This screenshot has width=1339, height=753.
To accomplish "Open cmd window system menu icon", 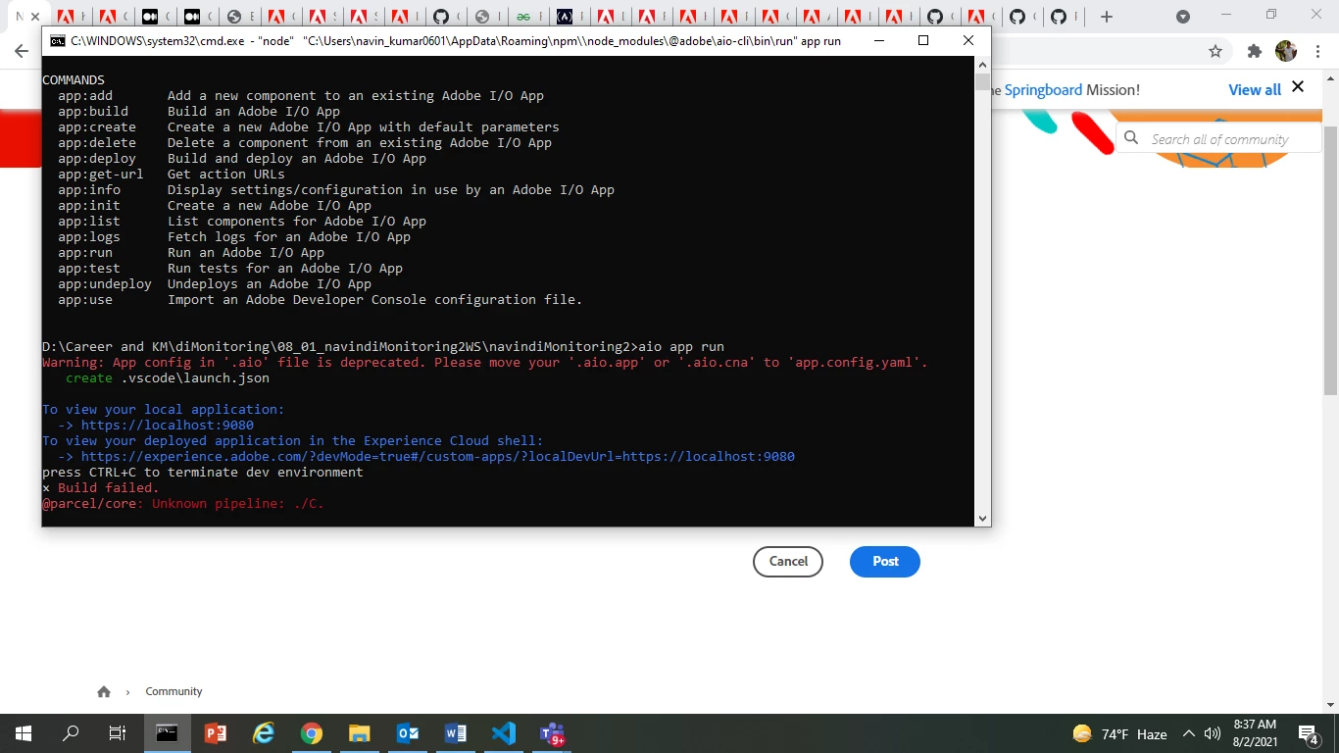I will coord(58,41).
